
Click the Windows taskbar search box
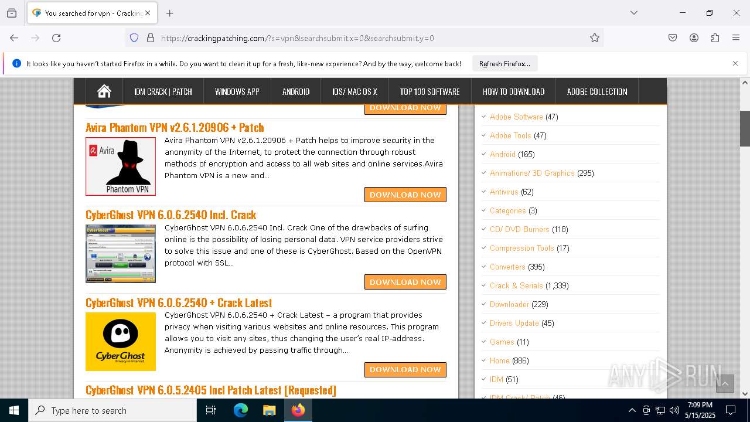point(112,410)
